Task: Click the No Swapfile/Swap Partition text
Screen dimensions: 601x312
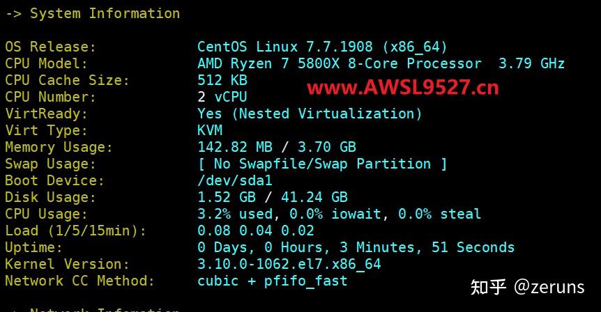Action: pyautogui.click(x=322, y=164)
